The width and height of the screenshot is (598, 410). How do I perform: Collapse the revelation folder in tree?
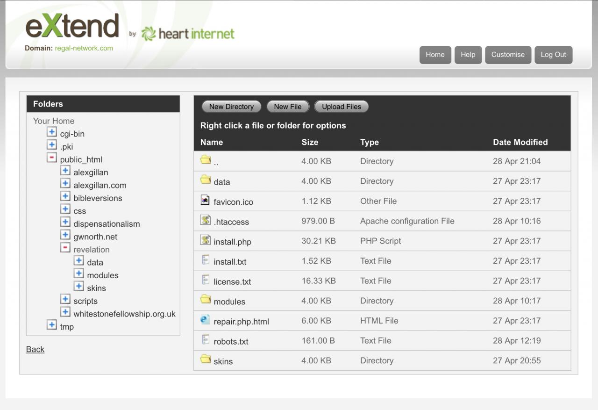tap(65, 248)
